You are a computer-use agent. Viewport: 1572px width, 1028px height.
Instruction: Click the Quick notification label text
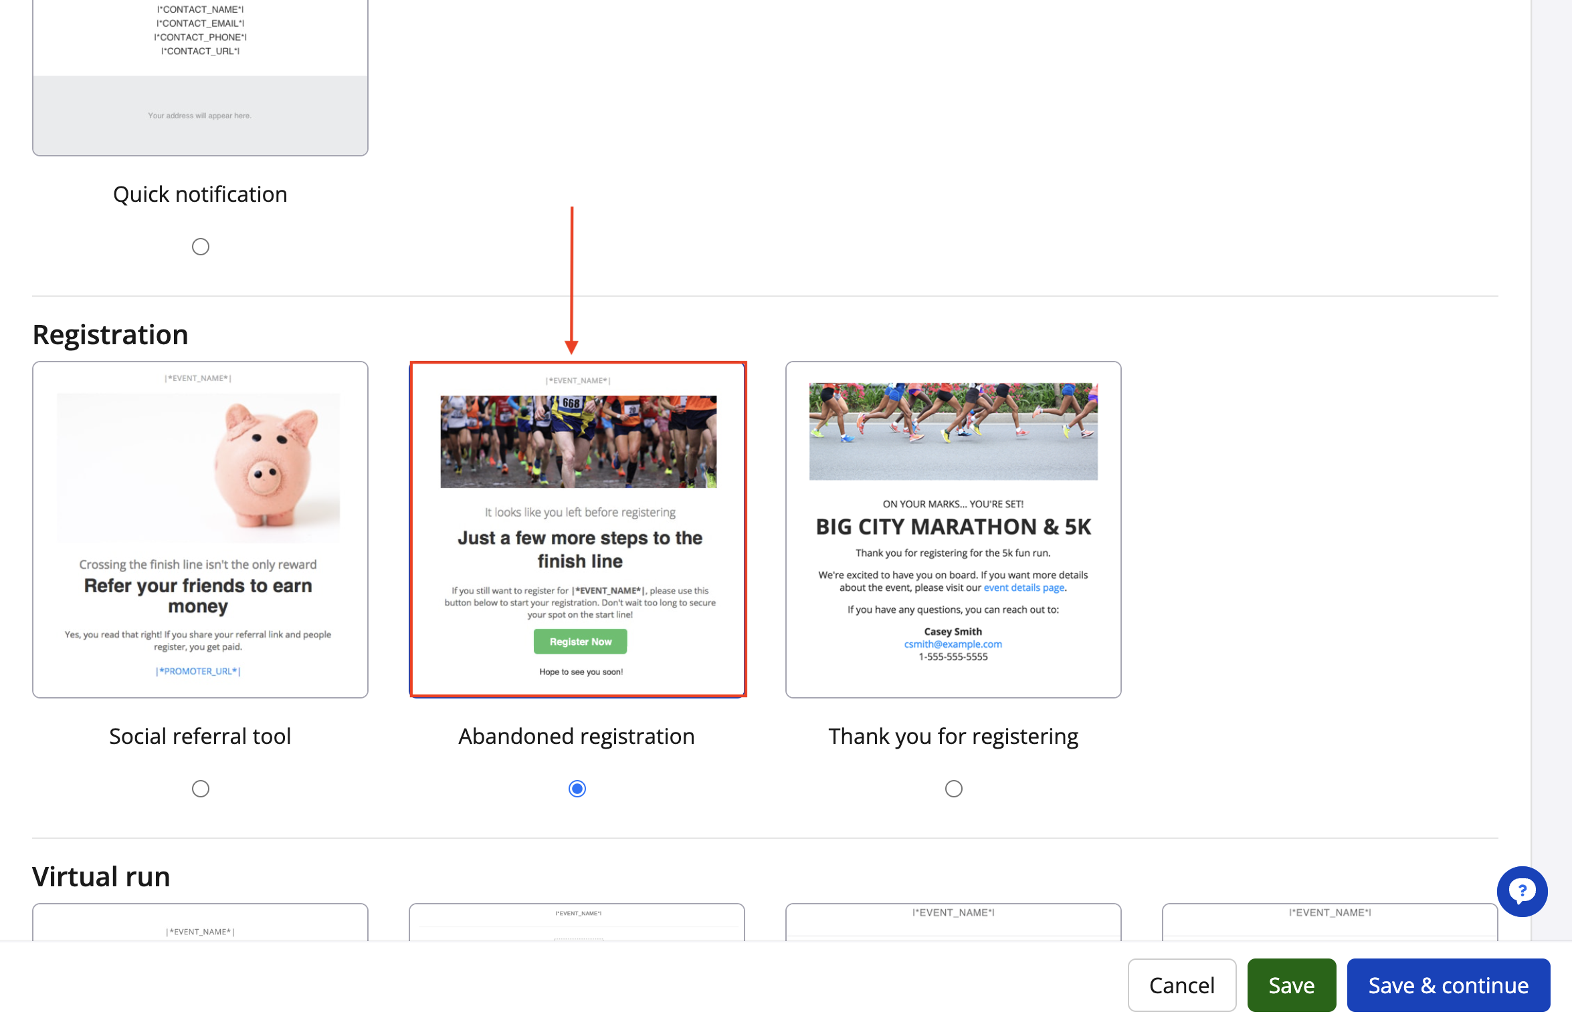tap(200, 194)
